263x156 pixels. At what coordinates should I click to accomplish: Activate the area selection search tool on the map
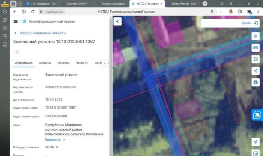pos(256,59)
